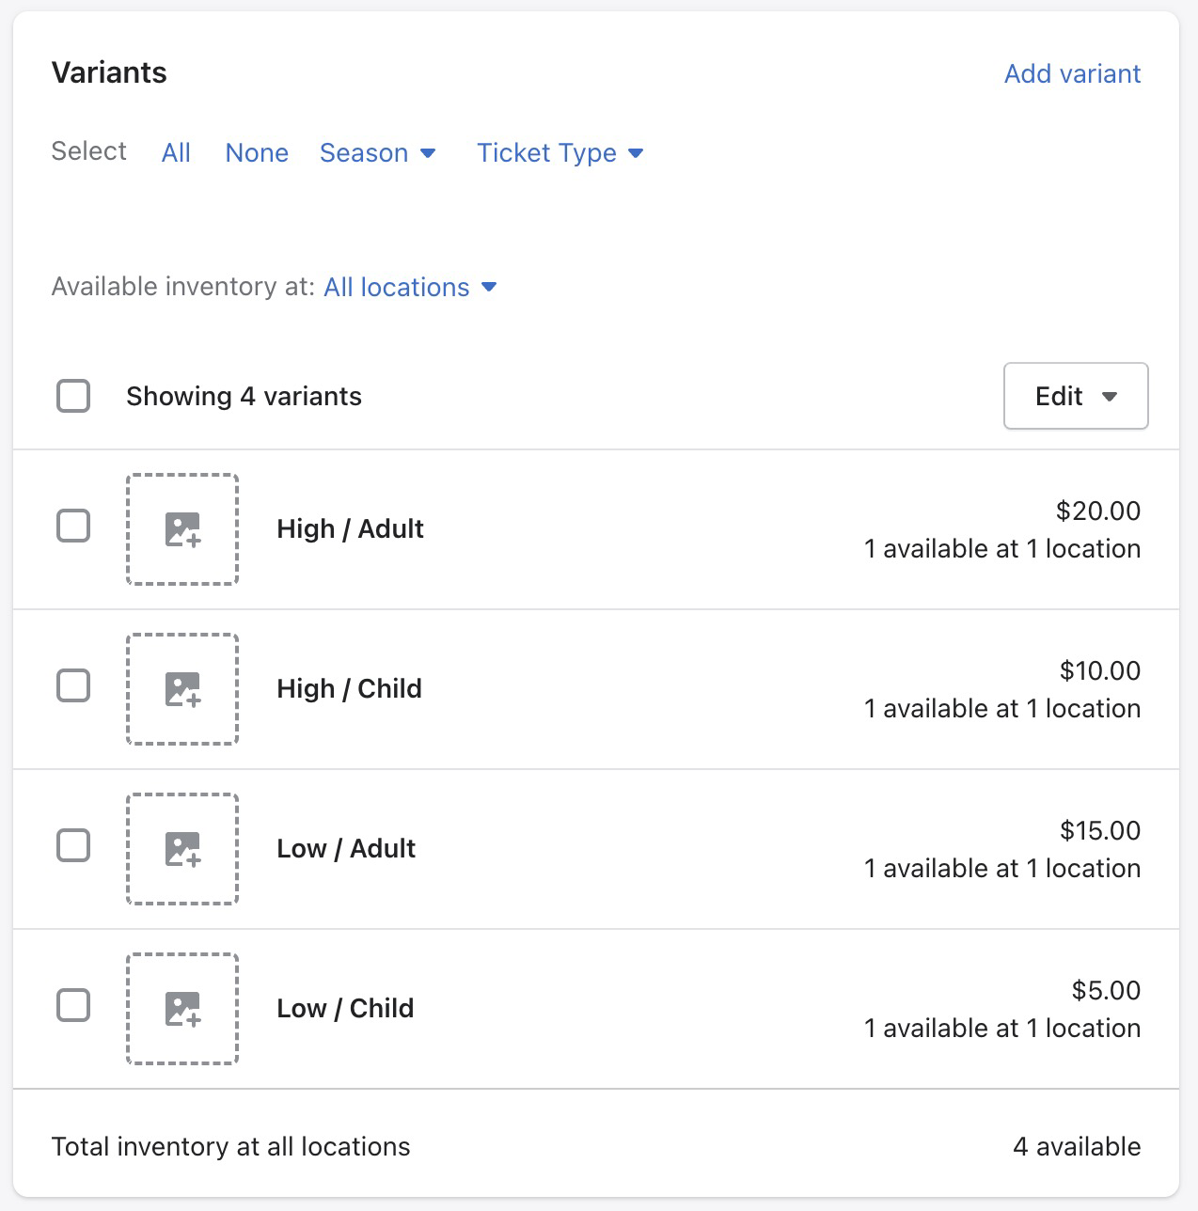Open the All locations inventory dropdown
The height and width of the screenshot is (1211, 1198).
point(410,287)
